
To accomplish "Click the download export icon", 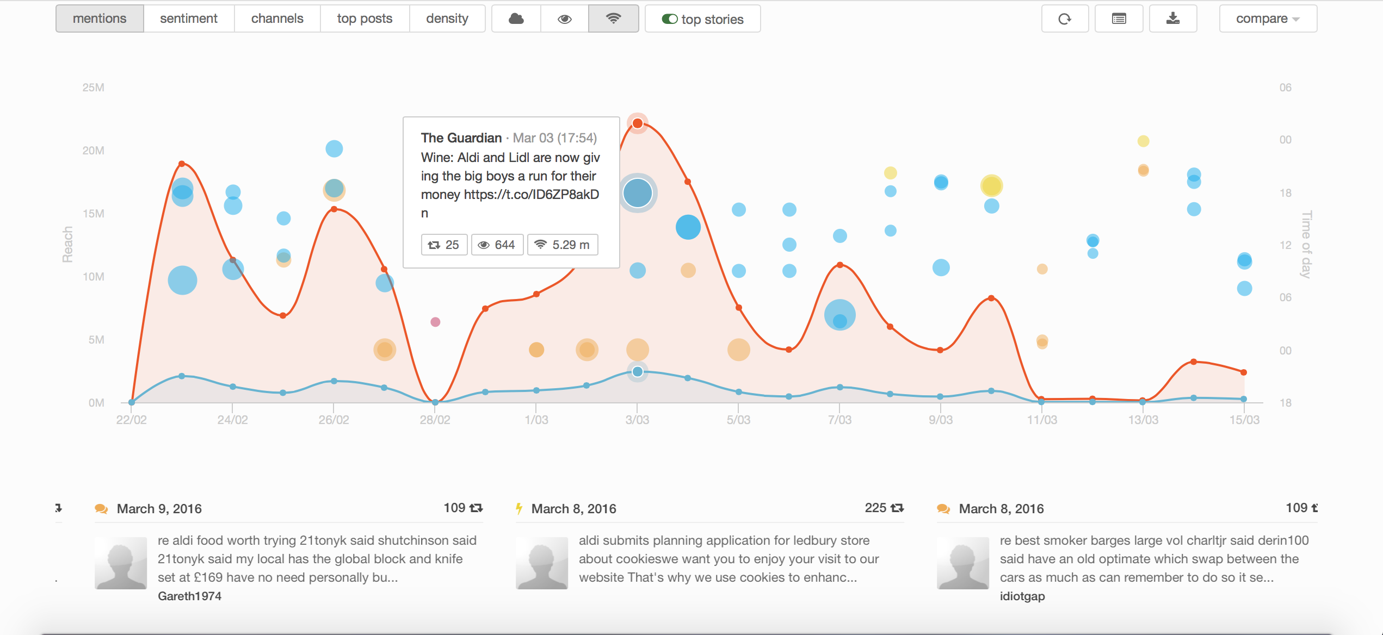I will (1172, 19).
